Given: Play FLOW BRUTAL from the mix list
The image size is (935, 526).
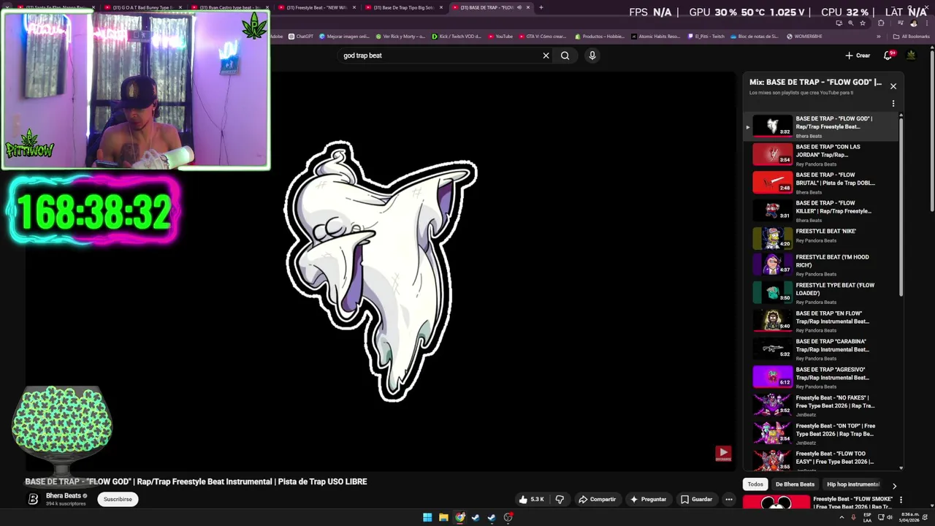Looking at the screenshot, I should pyautogui.click(x=822, y=183).
